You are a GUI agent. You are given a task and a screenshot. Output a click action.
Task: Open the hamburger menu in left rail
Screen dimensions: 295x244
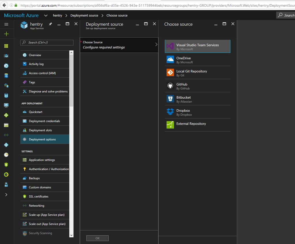pos(6,24)
